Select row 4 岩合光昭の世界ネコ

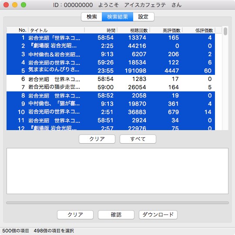[x=111, y=62]
